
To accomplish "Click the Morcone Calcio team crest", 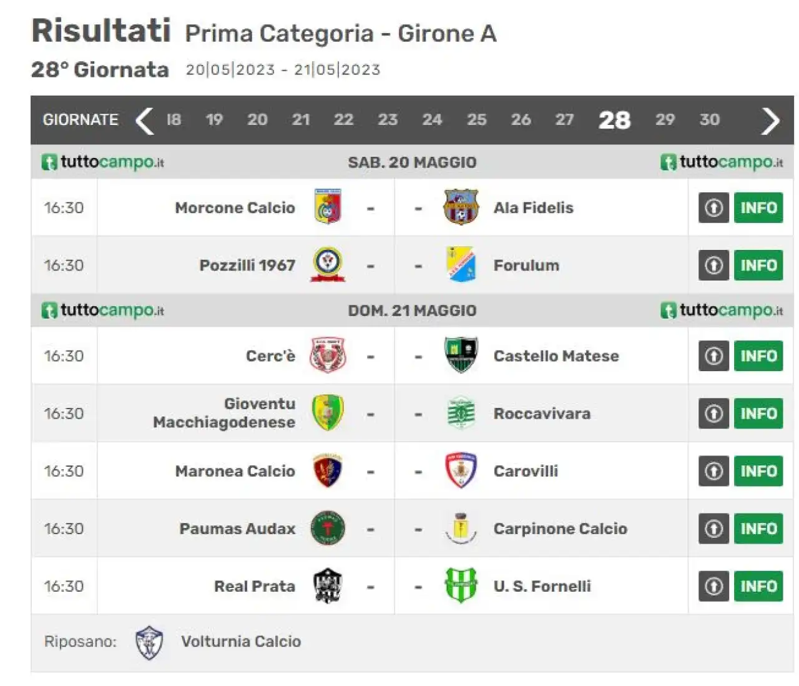I will [x=328, y=207].
